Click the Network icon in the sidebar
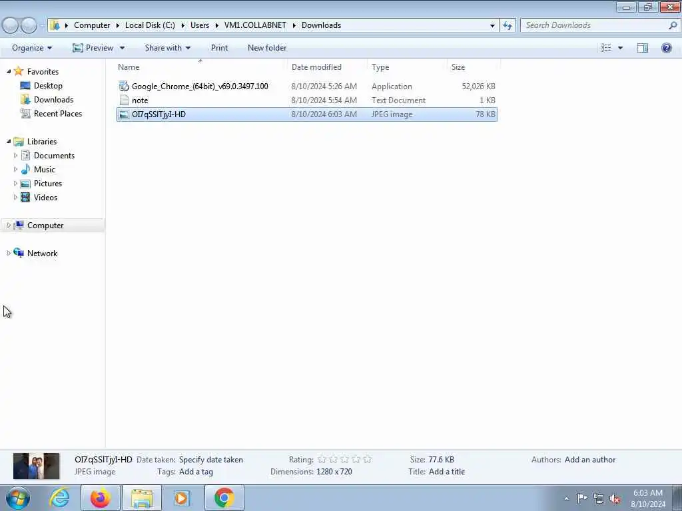Image resolution: width=682 pixels, height=511 pixels. 18,253
